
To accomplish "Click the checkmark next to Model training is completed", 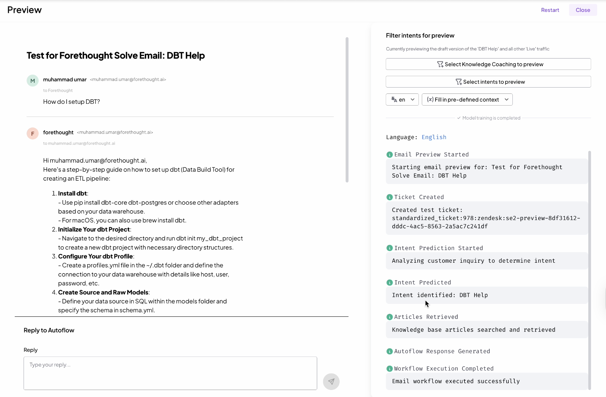I will pyautogui.click(x=459, y=118).
